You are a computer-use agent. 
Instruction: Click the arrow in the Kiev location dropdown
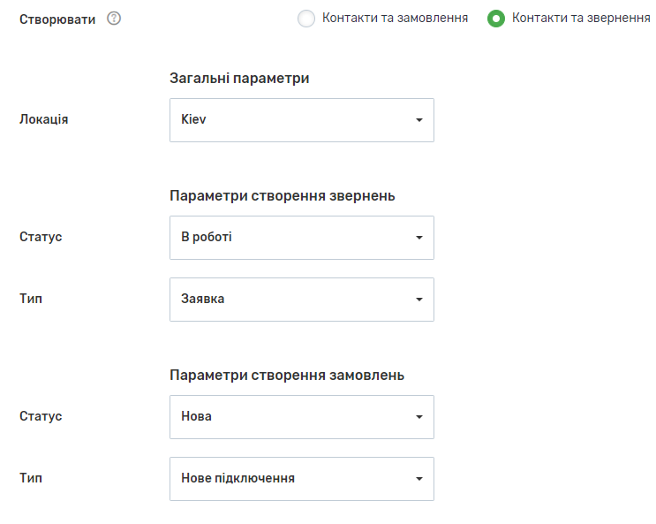419,120
